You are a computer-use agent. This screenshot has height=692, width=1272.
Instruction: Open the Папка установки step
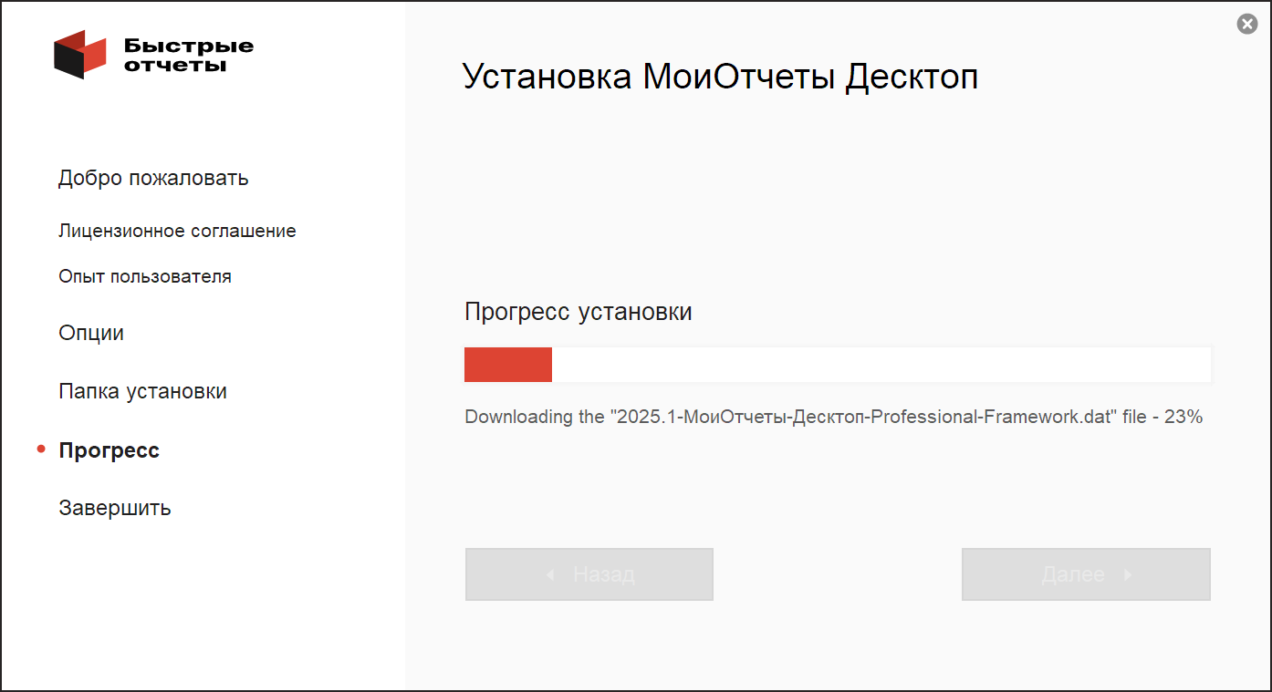(x=142, y=391)
